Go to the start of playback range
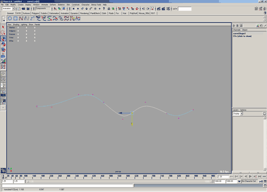This screenshot has width=267, height=192. [x=232, y=176]
